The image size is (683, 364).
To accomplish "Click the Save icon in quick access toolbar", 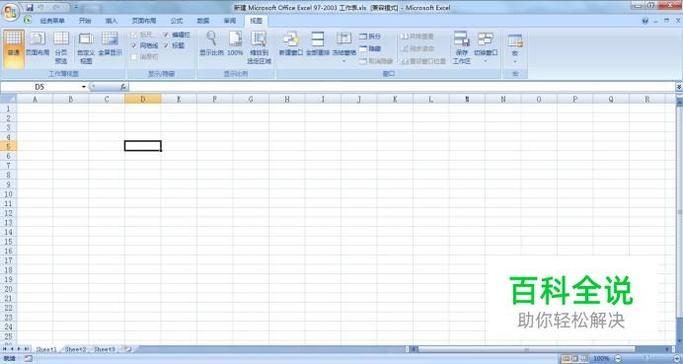I will click(30, 8).
